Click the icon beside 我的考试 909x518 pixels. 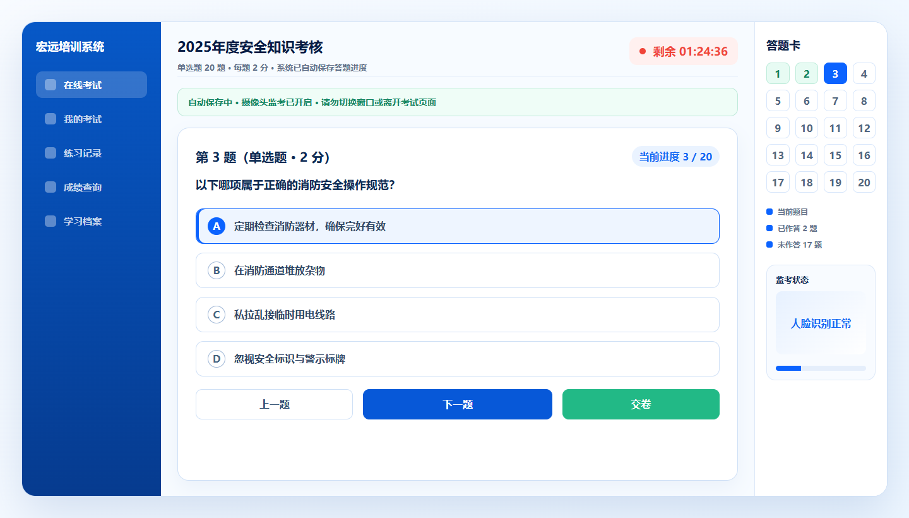click(x=50, y=119)
